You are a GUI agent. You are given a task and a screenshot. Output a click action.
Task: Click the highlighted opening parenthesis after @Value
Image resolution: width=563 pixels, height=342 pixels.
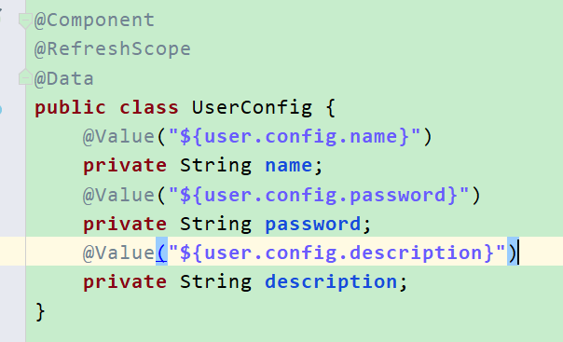[x=161, y=253]
